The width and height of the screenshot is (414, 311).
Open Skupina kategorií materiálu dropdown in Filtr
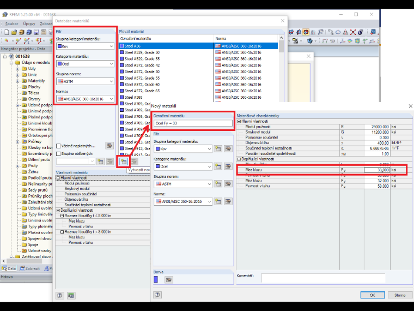tap(85, 46)
